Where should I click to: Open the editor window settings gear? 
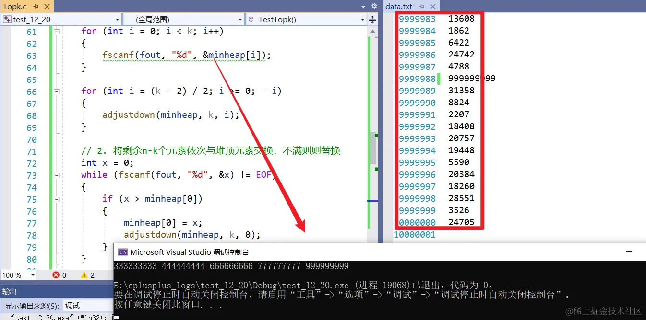coord(375,6)
